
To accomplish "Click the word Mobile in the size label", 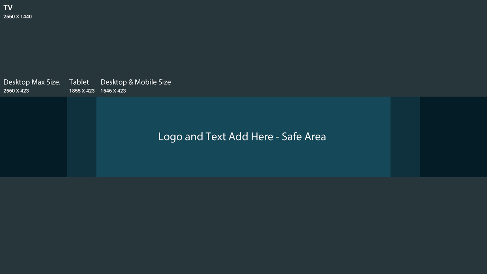I will pos(145,82).
